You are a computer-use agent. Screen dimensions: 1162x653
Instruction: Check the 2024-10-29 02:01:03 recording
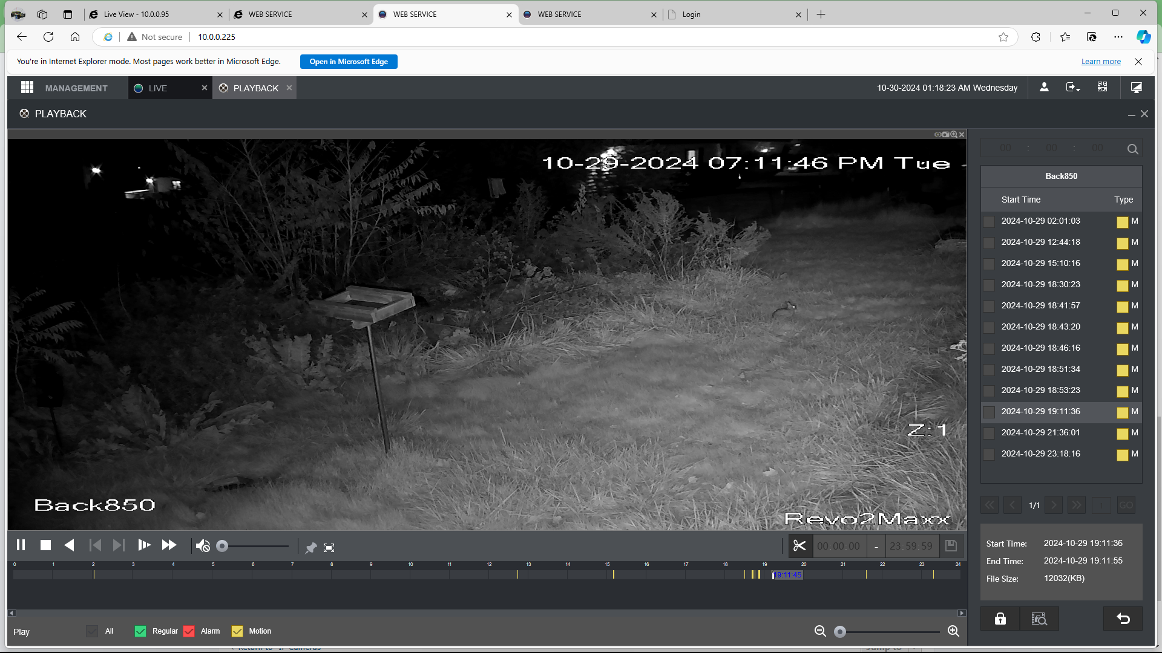click(989, 222)
